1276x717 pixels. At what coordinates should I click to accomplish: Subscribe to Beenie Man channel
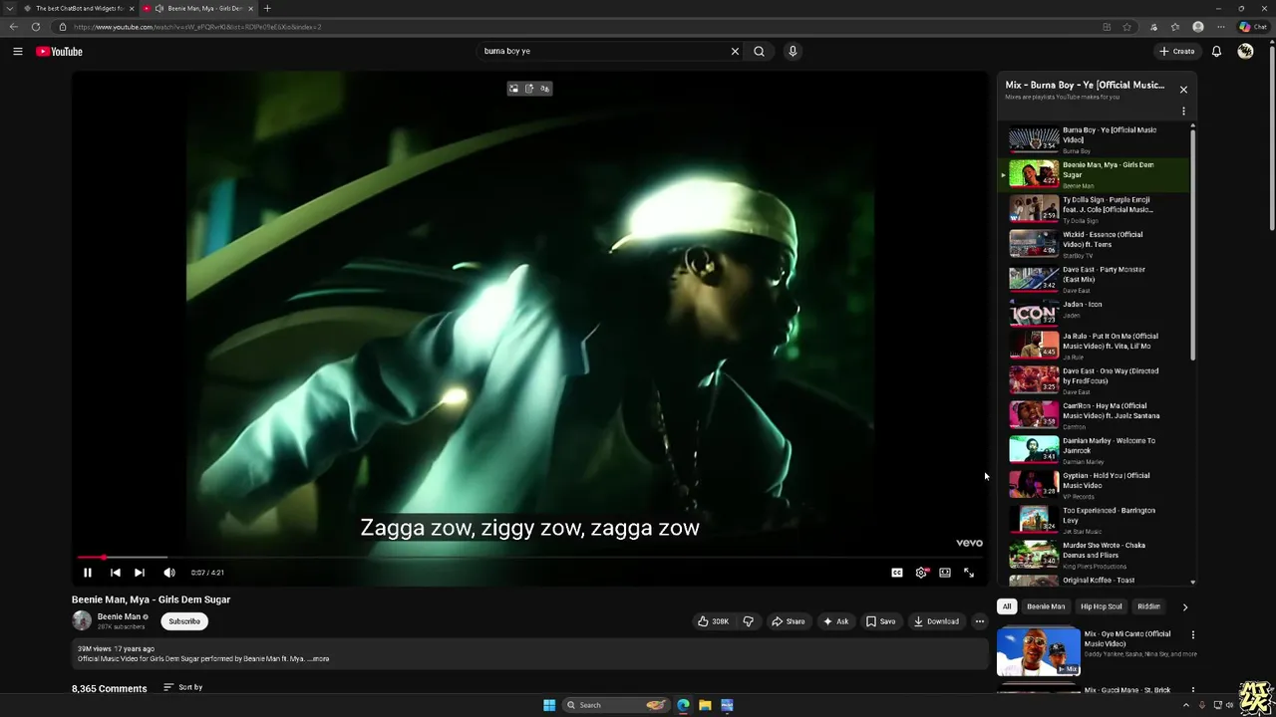[184, 621]
